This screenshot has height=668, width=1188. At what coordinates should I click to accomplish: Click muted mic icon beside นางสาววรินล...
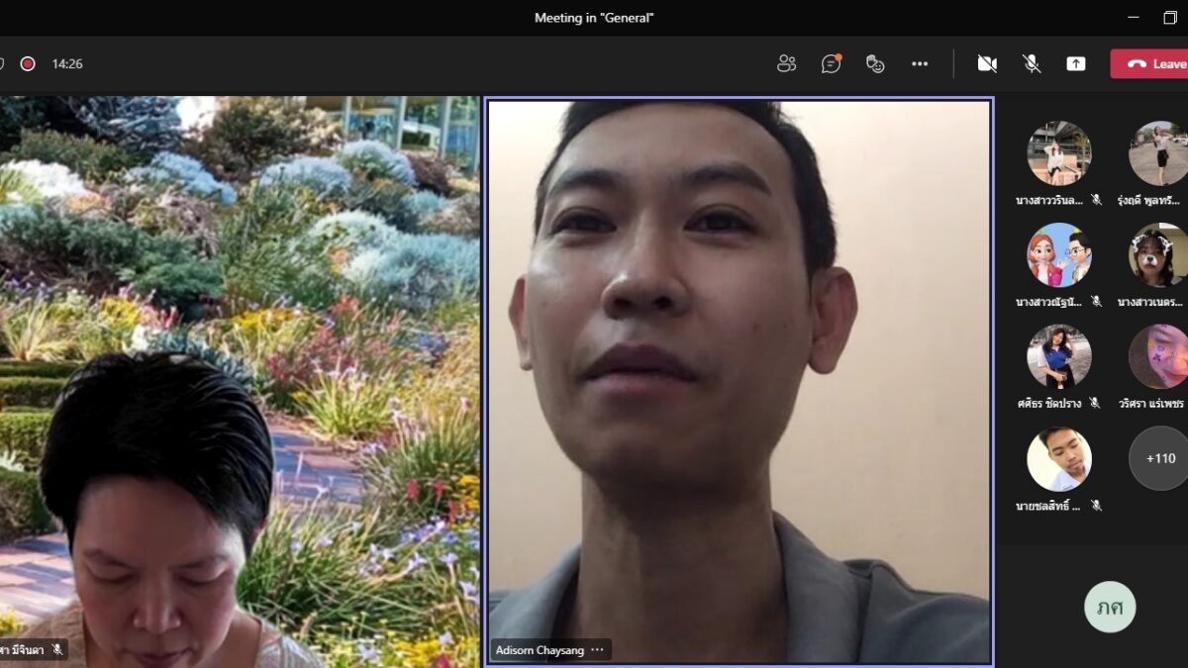pos(1096,200)
